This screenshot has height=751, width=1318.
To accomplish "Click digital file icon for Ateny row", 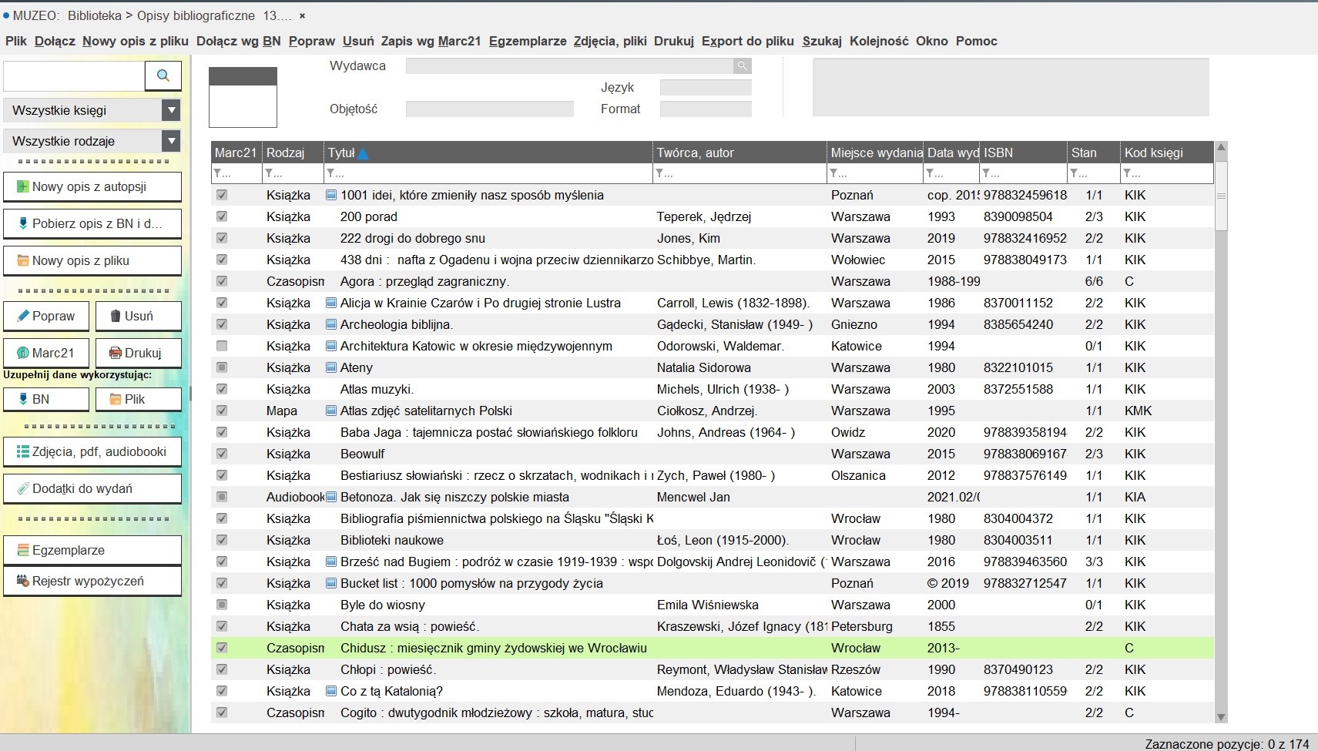I will pyautogui.click(x=331, y=368).
